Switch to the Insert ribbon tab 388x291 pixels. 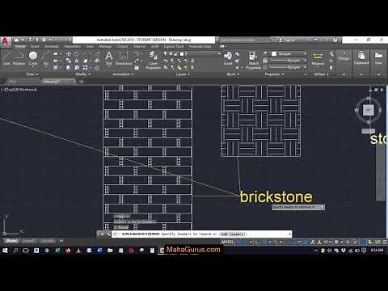(35, 47)
